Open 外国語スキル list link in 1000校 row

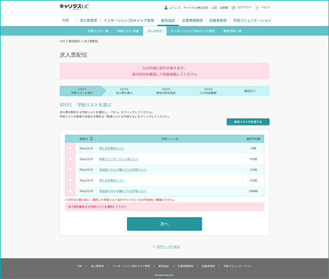click(123, 191)
